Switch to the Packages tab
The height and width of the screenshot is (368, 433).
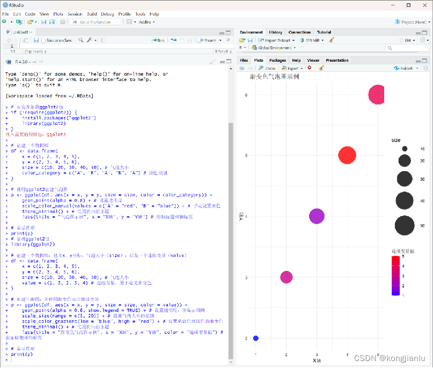click(x=277, y=60)
